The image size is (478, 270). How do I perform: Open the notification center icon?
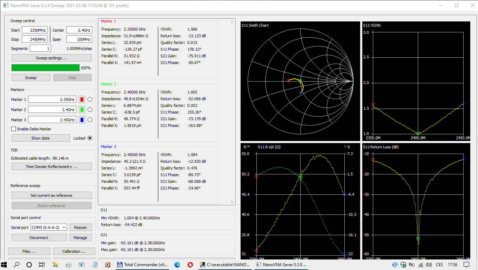466,264
